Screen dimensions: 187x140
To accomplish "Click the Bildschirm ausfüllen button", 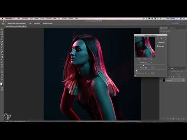I will [48, 23].
